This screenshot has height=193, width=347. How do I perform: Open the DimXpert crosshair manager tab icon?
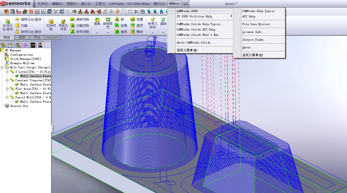click(25, 45)
